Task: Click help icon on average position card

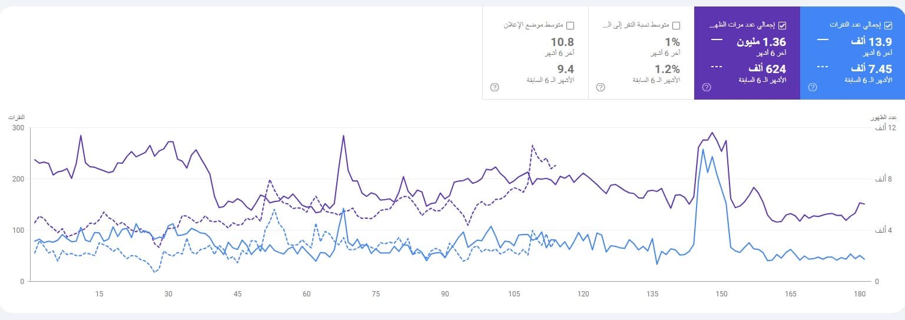Action: [495, 87]
